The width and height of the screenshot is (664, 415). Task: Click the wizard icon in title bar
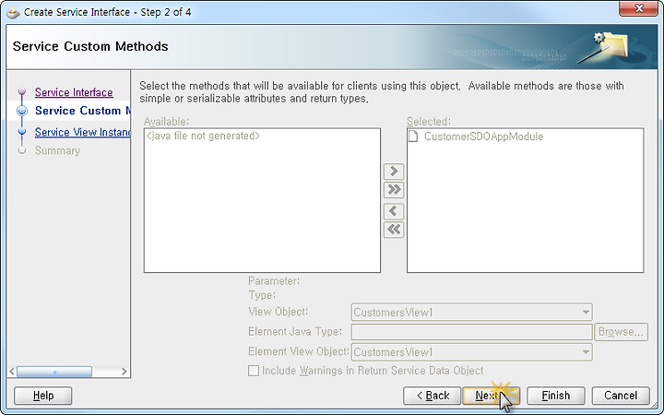click(x=13, y=13)
